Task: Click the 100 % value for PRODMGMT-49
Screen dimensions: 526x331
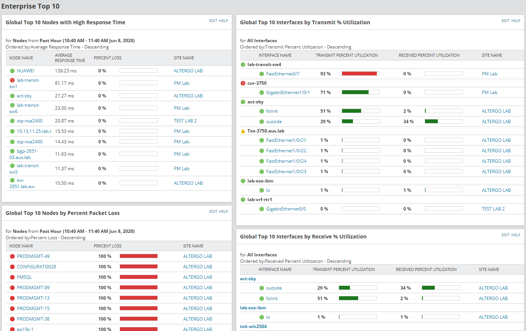Action: coord(105,256)
